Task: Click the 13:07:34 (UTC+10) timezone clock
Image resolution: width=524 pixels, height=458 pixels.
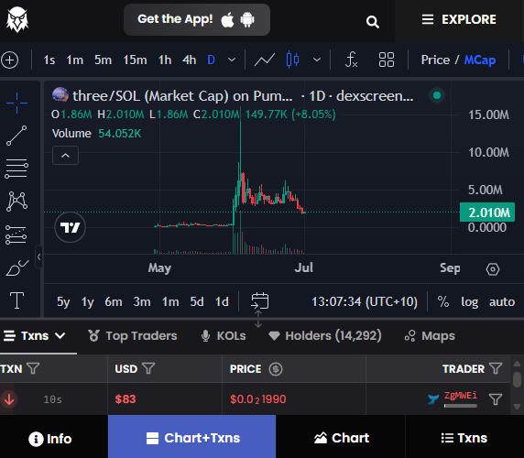Action: (365, 301)
